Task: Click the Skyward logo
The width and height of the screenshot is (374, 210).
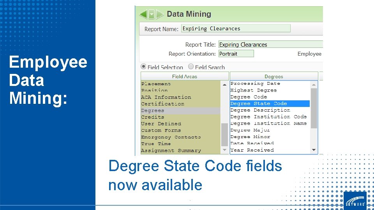Action: click(x=355, y=201)
